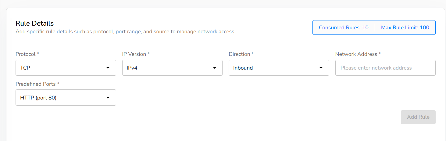The width and height of the screenshot is (446, 141).
Task: Click the divider between the rule counters
Action: [x=375, y=27]
